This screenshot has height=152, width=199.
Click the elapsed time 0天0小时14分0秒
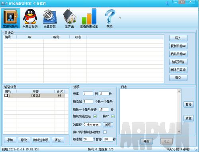pyautogui.click(x=178, y=149)
